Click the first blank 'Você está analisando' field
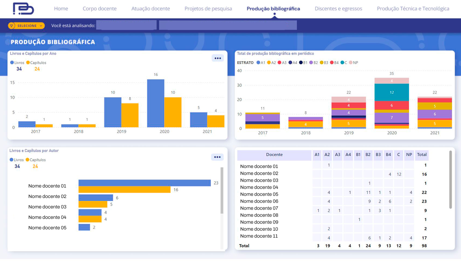The width and height of the screenshot is (461, 262). (x=126, y=25)
